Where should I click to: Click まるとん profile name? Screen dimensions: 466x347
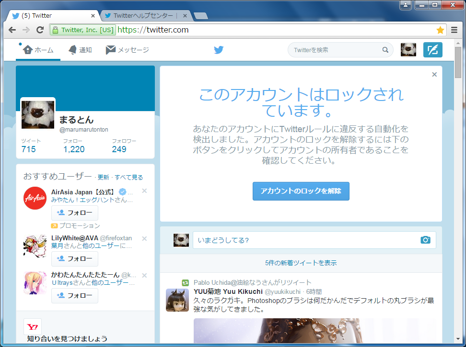click(76, 120)
